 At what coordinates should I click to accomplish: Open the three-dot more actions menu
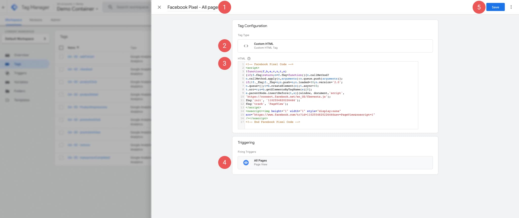tap(511, 7)
